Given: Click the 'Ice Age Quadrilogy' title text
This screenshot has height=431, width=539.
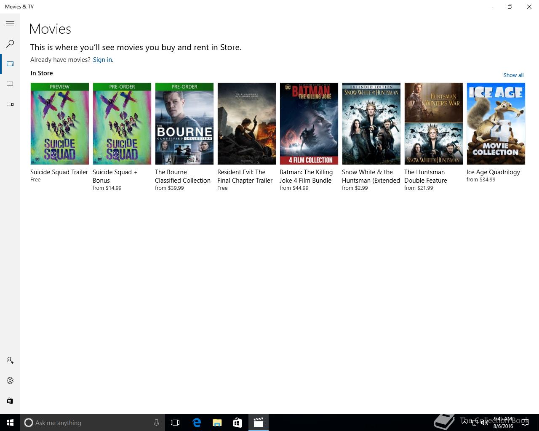Looking at the screenshot, I should 493,172.
